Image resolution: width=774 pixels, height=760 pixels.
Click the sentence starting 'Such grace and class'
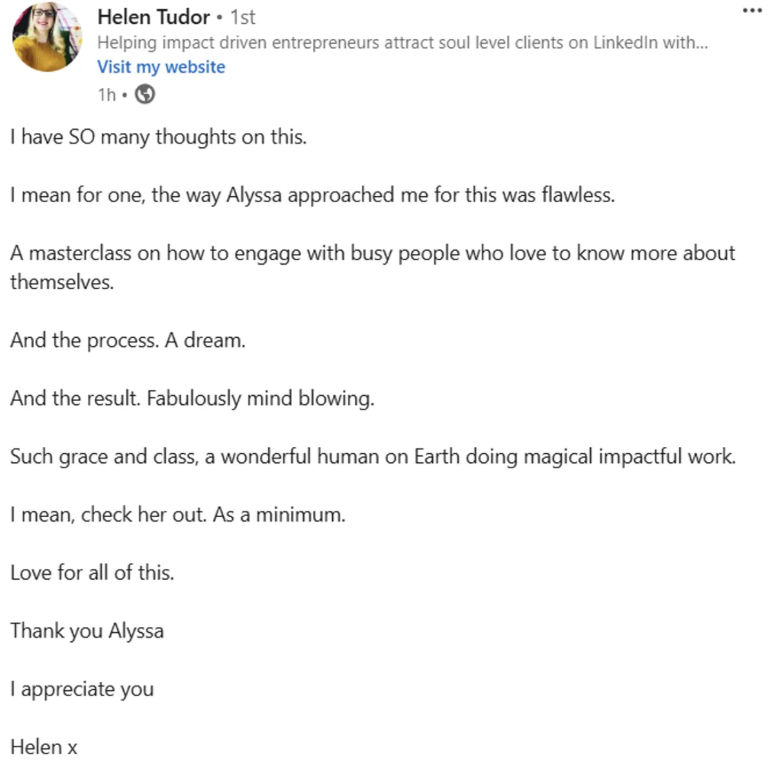point(372,457)
